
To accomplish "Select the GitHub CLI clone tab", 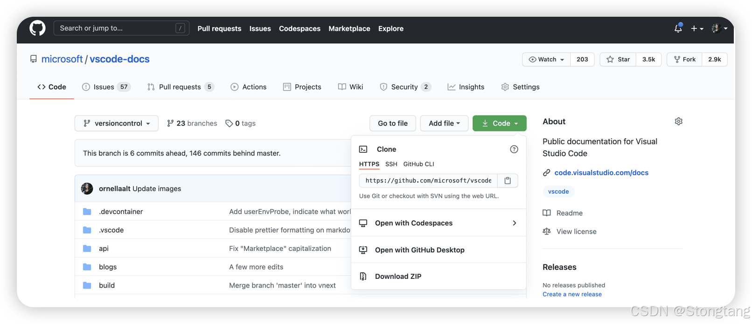I will [x=419, y=164].
